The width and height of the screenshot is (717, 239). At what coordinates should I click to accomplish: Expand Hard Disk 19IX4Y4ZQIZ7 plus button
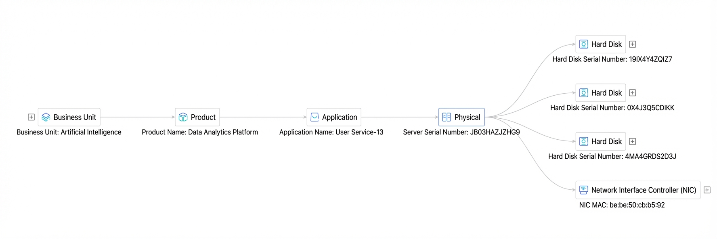coord(633,44)
